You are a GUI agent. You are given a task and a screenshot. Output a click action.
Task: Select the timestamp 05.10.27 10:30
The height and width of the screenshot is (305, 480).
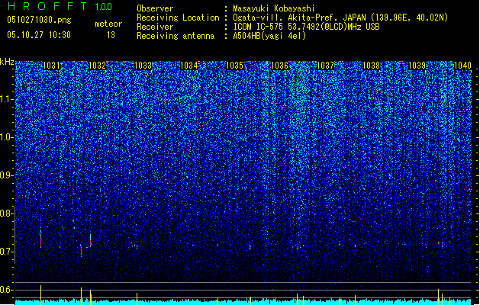pyautogui.click(x=39, y=35)
